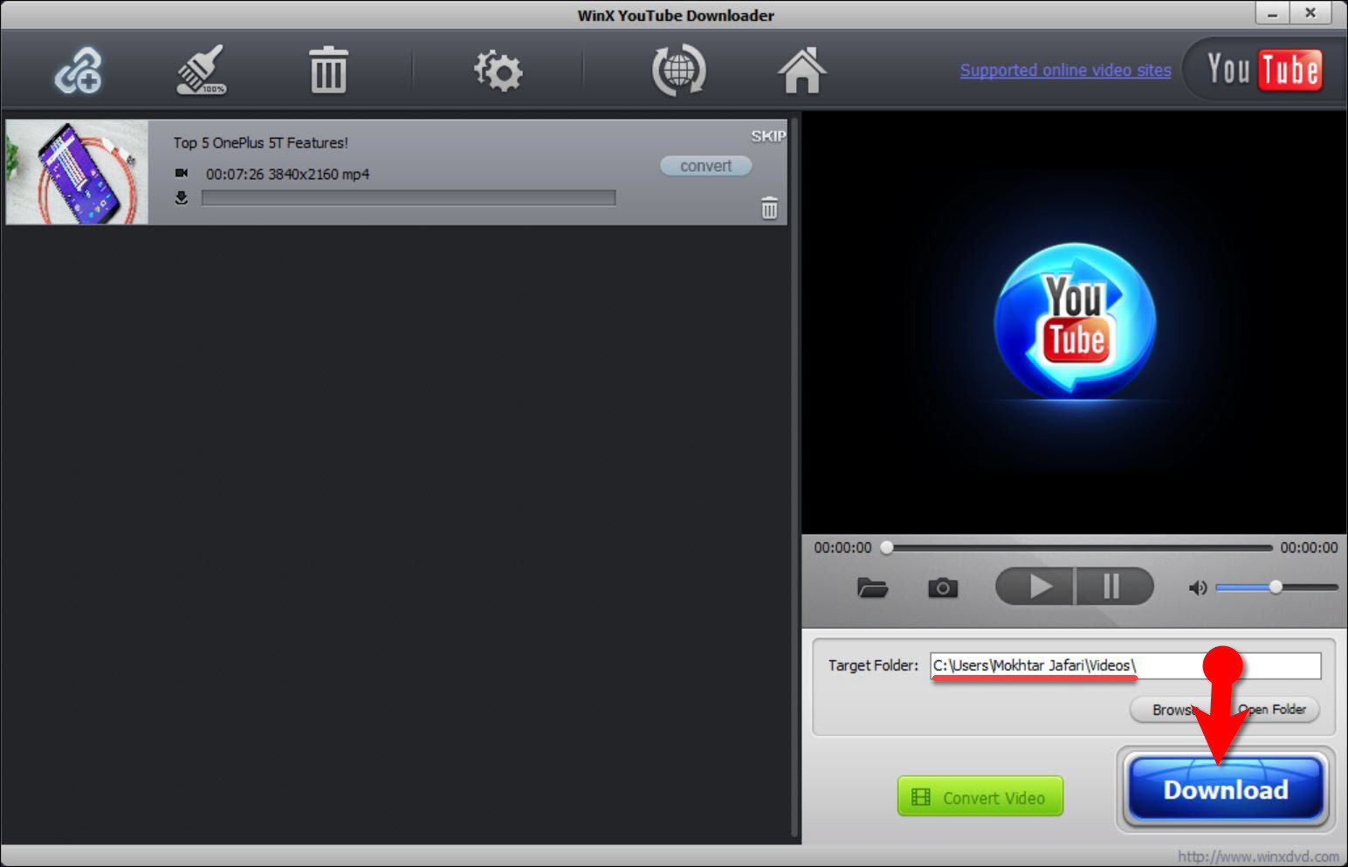This screenshot has width=1348, height=867.
Task: Click the Target Folder path field
Action: (1125, 665)
